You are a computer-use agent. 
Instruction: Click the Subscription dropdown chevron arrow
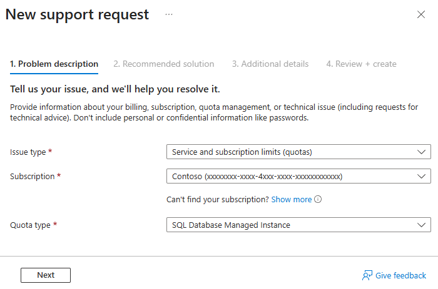point(420,177)
